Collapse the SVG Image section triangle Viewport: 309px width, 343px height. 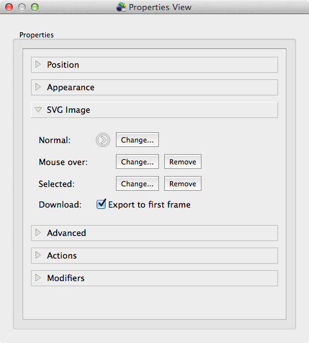tap(38, 110)
